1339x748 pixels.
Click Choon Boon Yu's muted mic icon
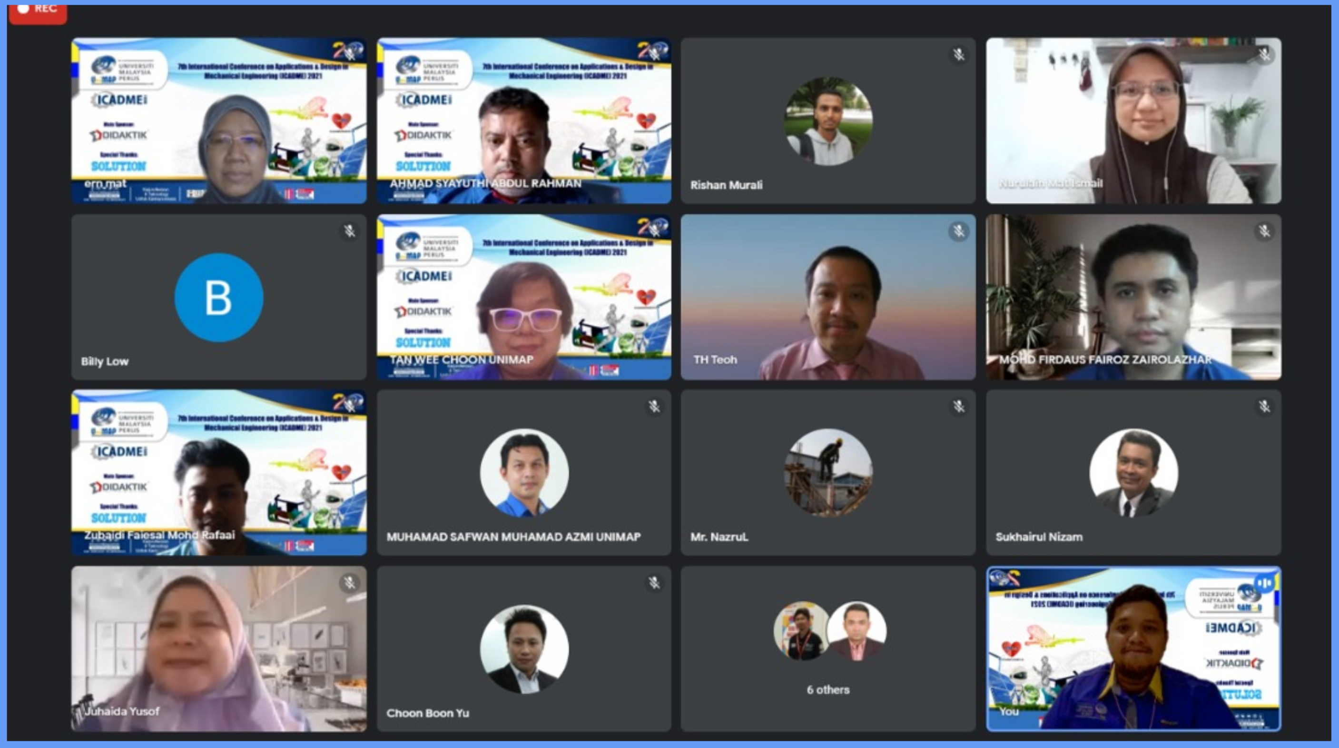pyautogui.click(x=654, y=583)
